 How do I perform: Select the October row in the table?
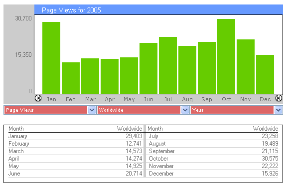tap(212, 159)
